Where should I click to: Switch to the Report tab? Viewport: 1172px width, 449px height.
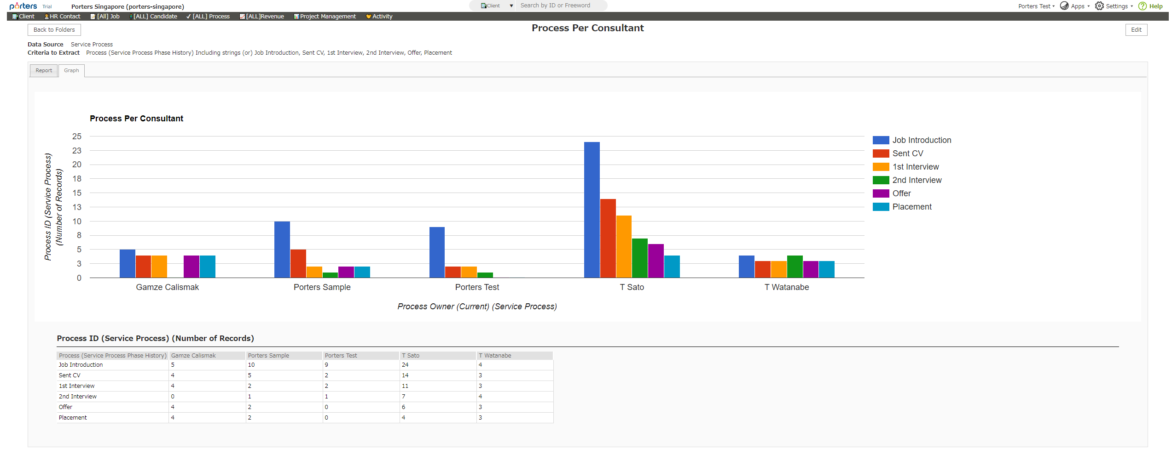coord(44,70)
